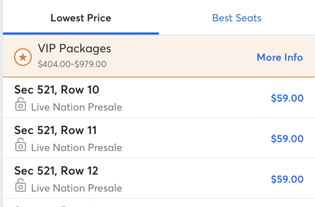Viewport: 315px width, 207px height.
Task: Open the Best Seats tab
Action: pos(237,18)
